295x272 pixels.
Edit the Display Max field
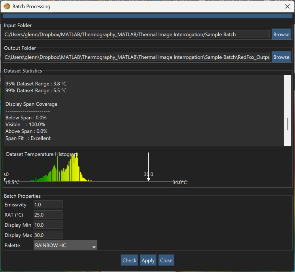[x=48, y=235]
